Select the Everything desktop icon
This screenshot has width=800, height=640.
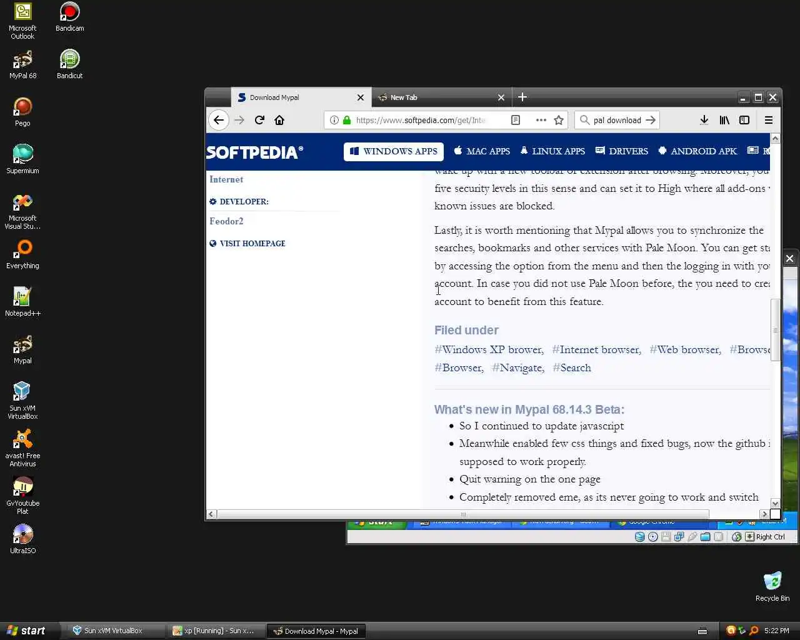(22, 255)
